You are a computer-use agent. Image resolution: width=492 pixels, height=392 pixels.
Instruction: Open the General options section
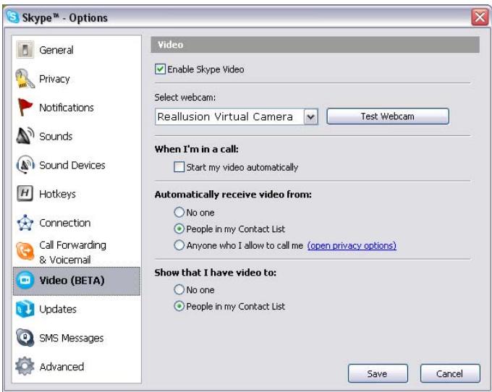pos(77,50)
